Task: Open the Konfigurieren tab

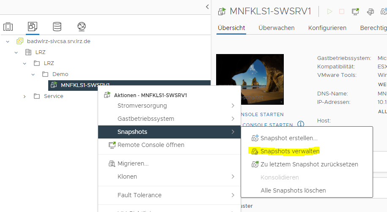Action: [327, 28]
